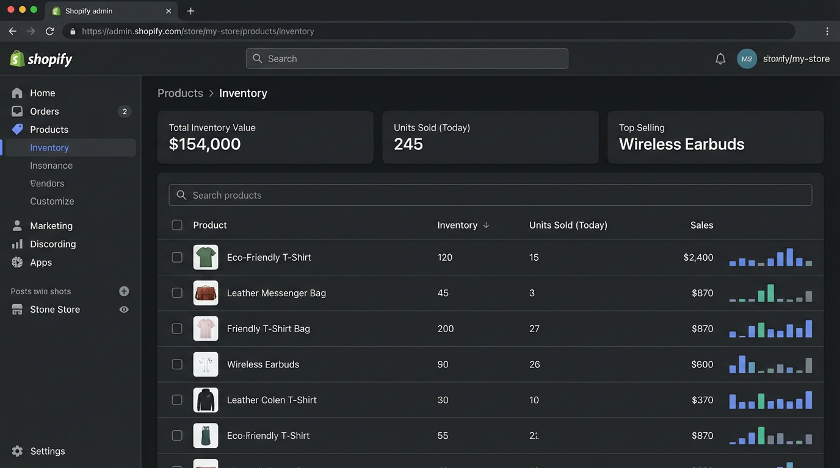Open the Apps section
Viewport: 840px width, 468px height.
pos(41,262)
